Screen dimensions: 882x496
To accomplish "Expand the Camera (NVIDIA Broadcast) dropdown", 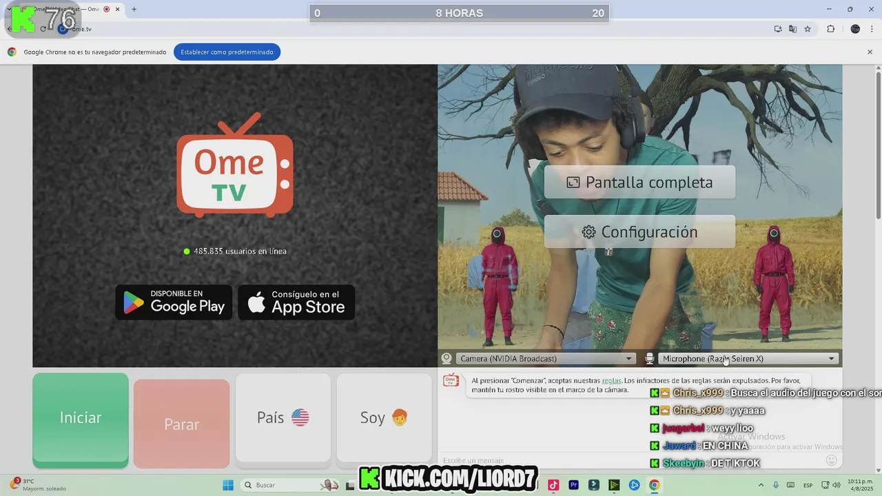I will 545,358.
